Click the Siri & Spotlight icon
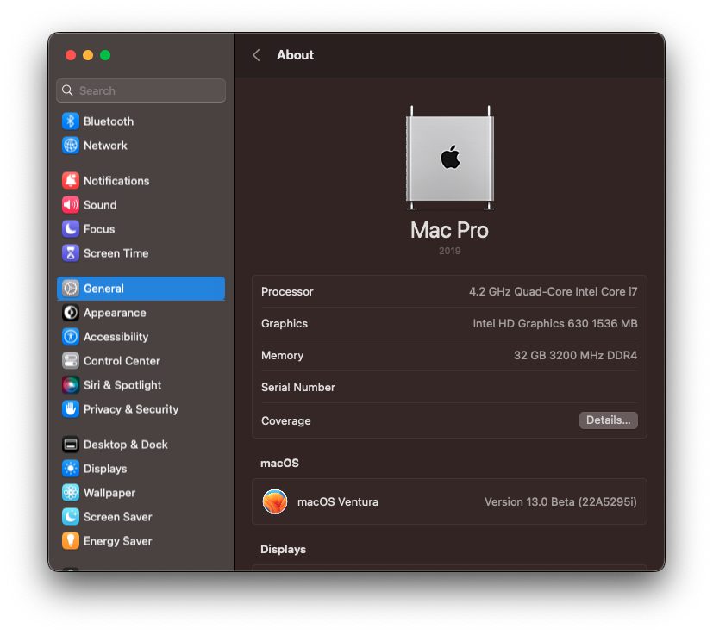713x635 pixels. coord(71,385)
